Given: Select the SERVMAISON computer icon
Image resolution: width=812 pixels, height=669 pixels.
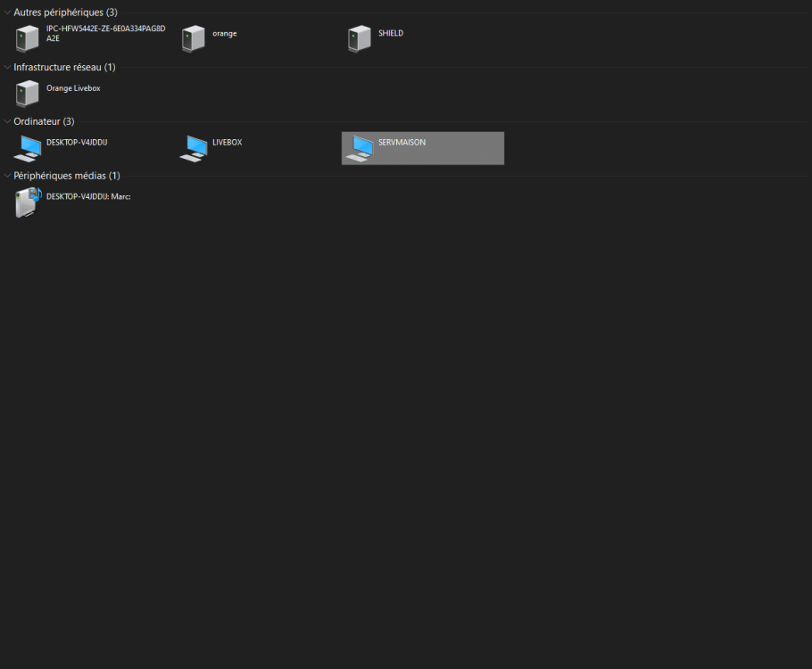Looking at the screenshot, I should coord(360,149).
